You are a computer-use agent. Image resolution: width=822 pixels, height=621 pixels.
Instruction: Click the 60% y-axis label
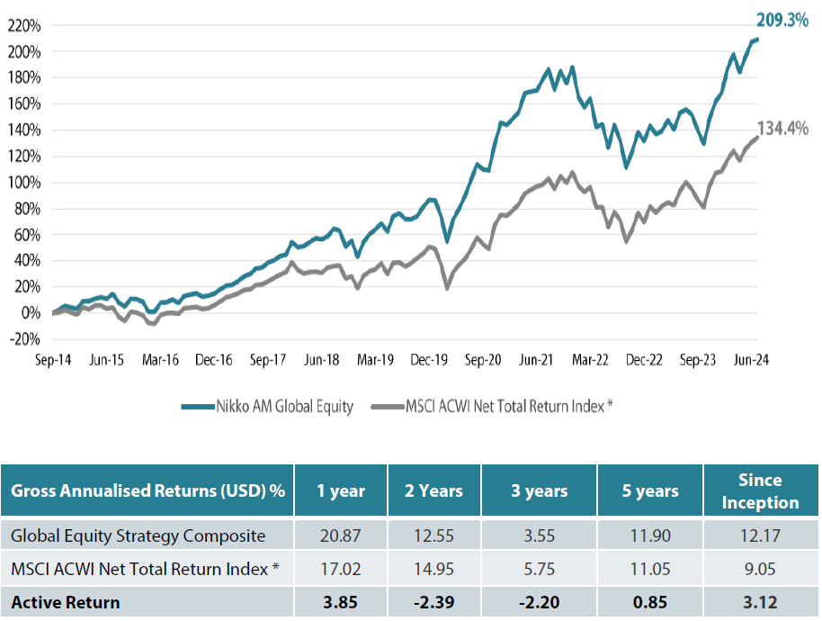(27, 235)
